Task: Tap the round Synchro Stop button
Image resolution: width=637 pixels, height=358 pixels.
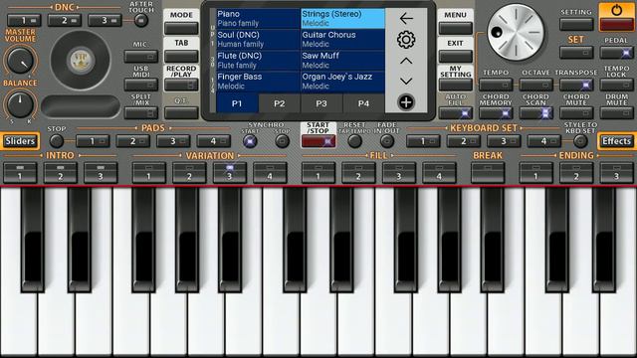Action: coord(282,141)
